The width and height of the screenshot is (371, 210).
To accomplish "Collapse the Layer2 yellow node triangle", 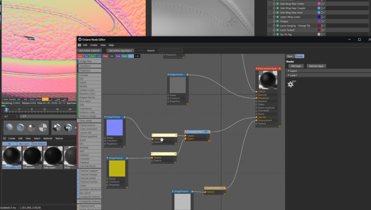I will [153, 135].
